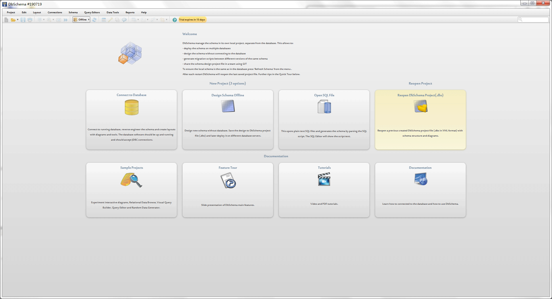Click the save project disk icon

coord(23,20)
